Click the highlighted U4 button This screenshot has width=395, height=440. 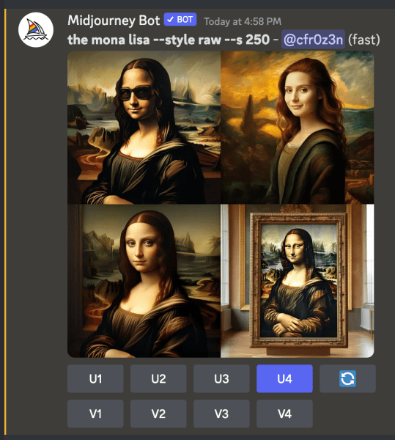pos(284,378)
